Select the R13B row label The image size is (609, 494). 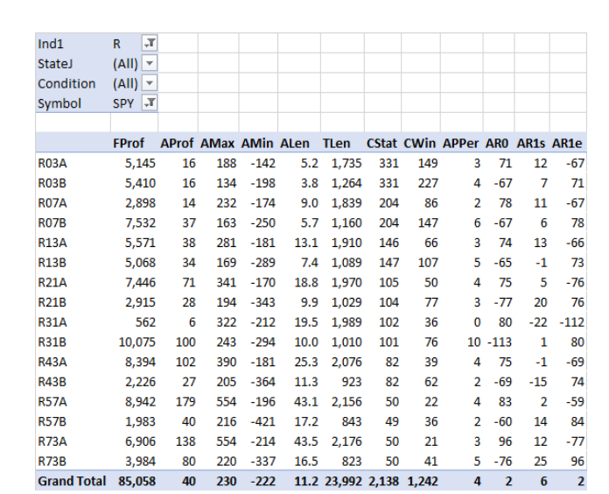[x=52, y=263]
